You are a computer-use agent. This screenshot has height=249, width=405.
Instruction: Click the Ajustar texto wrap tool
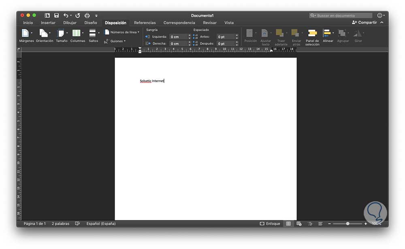point(266,37)
